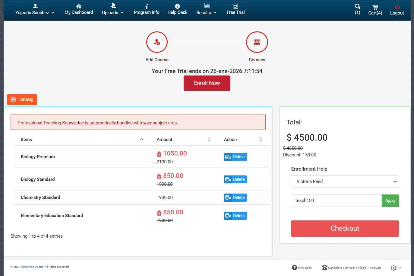Sort table by Amount column

[183, 140]
